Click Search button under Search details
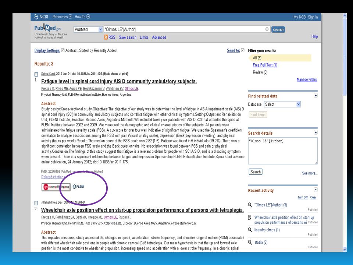Image resolution: width=353 pixels, height=265 pixels. tap(256, 172)
